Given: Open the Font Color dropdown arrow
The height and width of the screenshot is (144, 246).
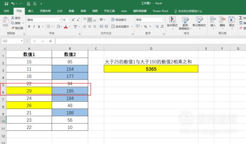Looking at the screenshot, I should click(x=69, y=27).
